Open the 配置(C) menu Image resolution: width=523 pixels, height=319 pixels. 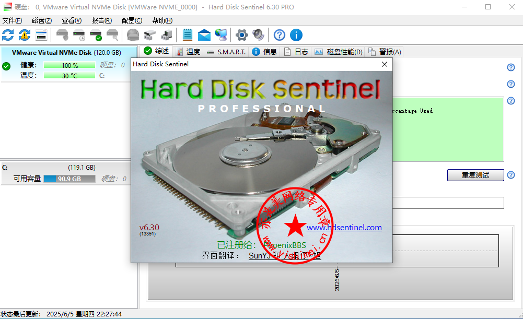(132, 21)
